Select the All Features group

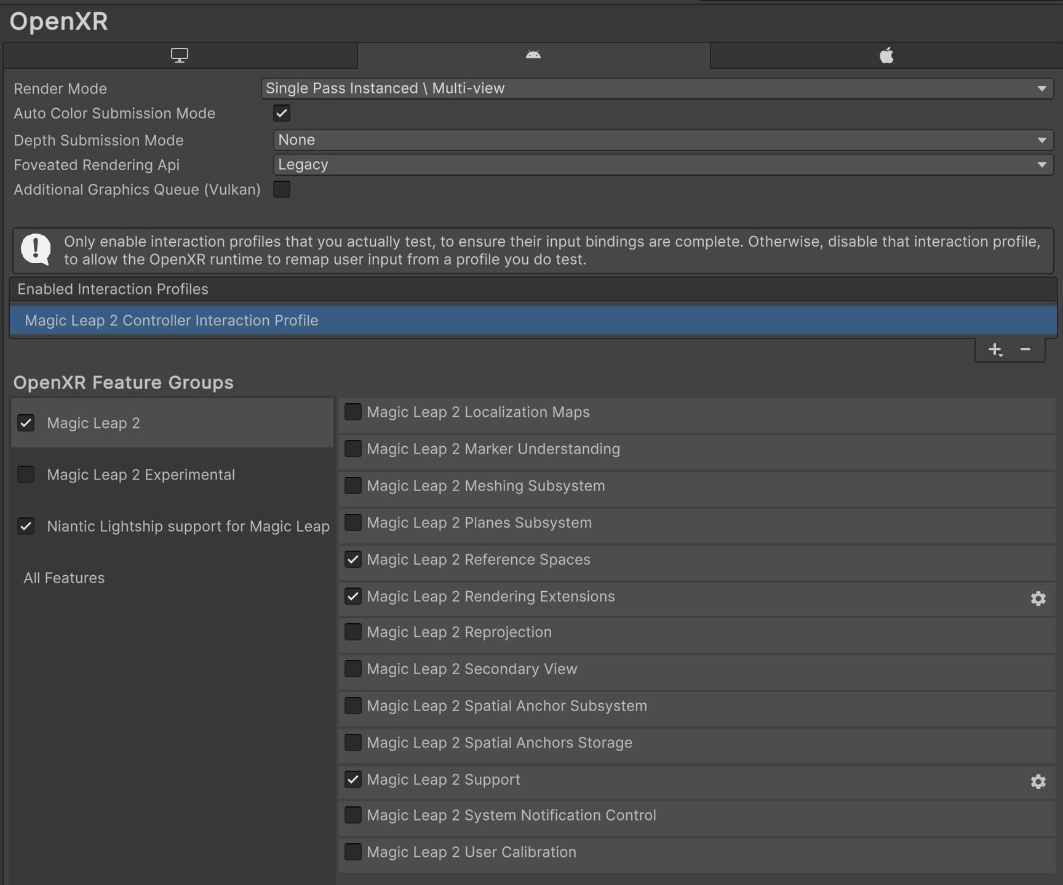click(64, 578)
